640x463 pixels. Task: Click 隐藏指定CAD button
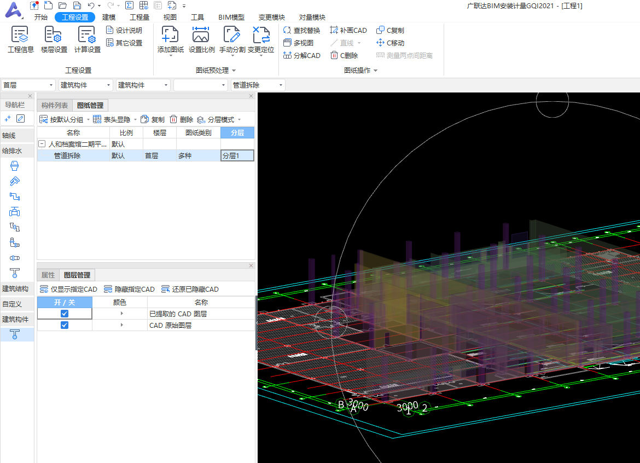coord(129,289)
